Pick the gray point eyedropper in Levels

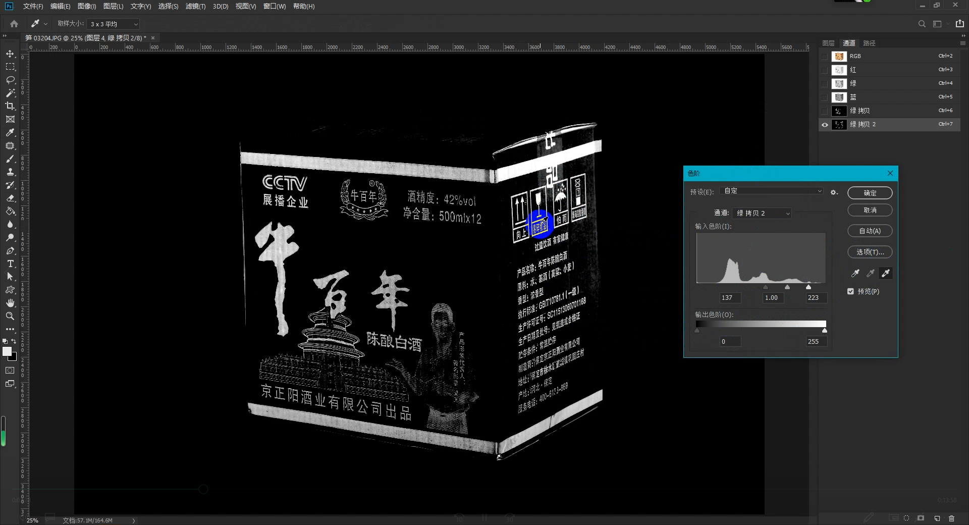click(871, 273)
